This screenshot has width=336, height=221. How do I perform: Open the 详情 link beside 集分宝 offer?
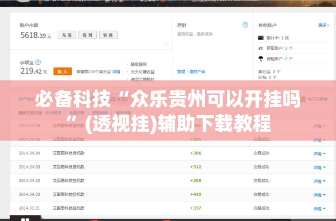coord(116,71)
